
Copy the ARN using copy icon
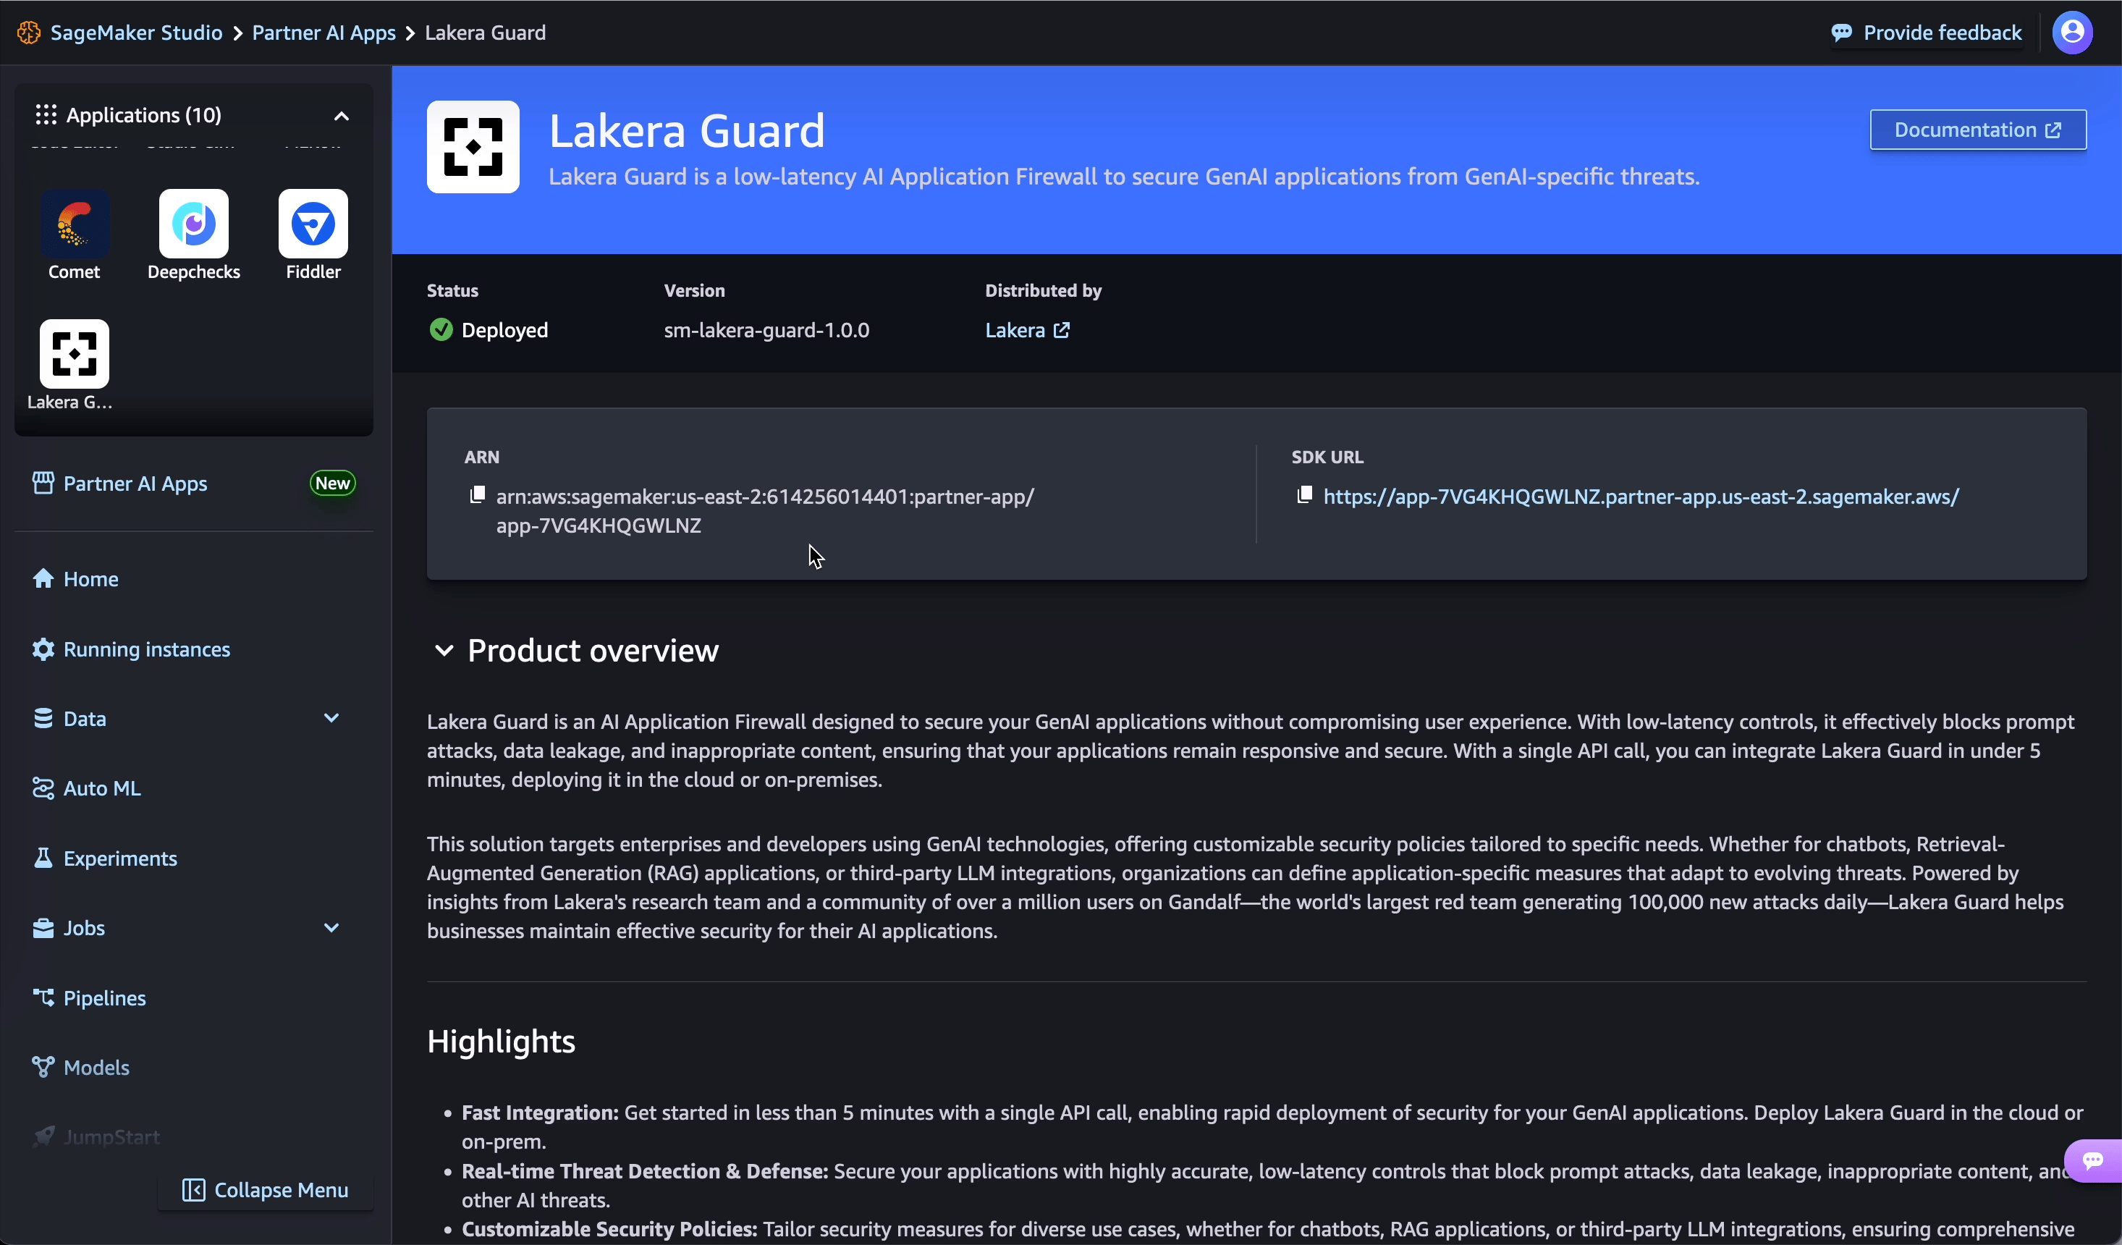click(478, 494)
